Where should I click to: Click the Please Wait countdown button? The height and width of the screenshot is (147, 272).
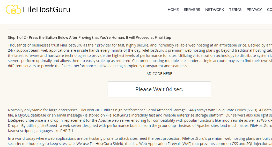click(x=159, y=89)
